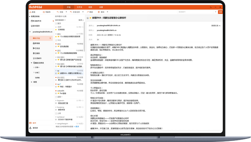Switch to the 设置 (Settings) tab

[x=101, y=7]
